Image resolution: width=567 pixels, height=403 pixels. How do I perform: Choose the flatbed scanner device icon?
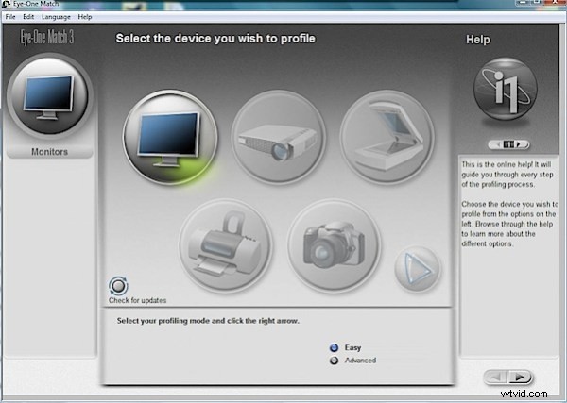coord(387,137)
